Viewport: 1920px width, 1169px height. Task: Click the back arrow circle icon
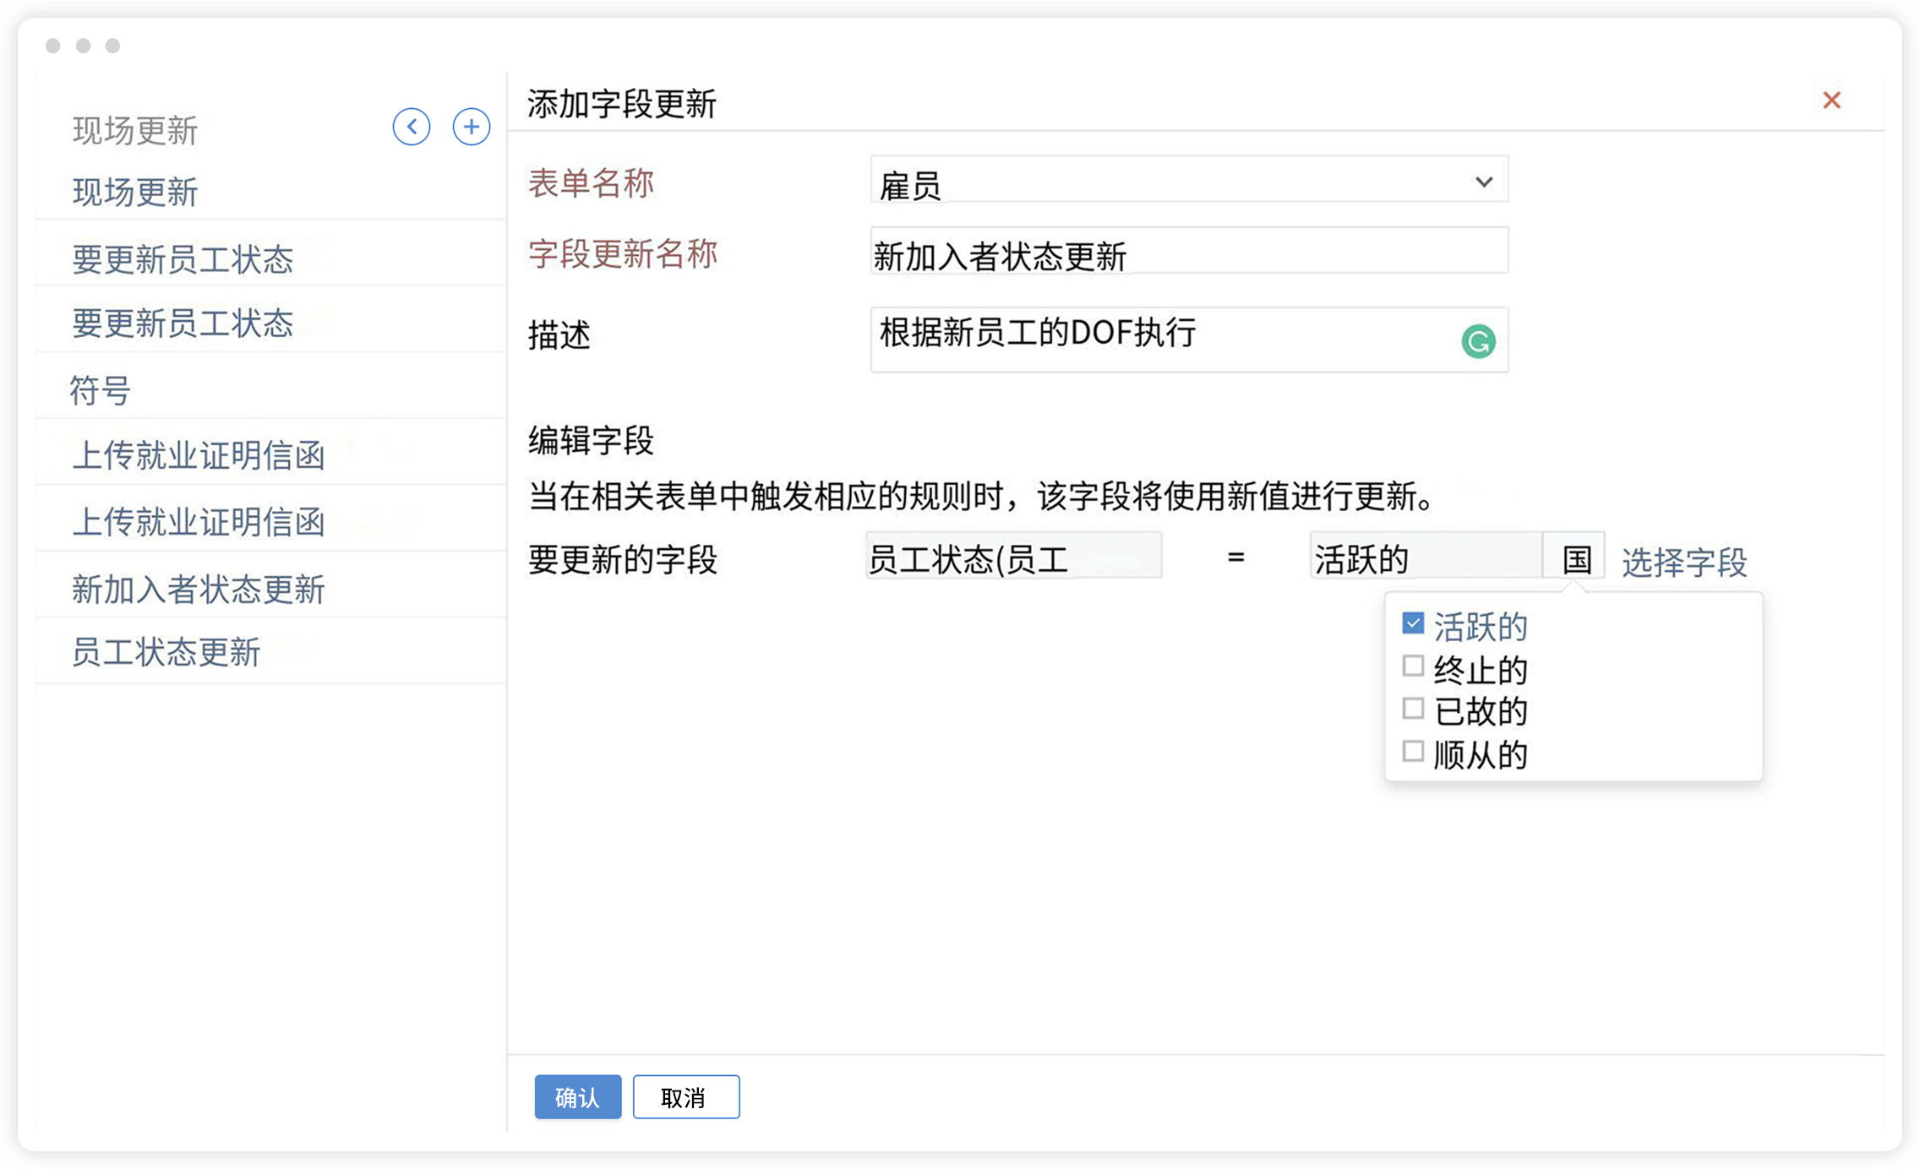[x=412, y=127]
